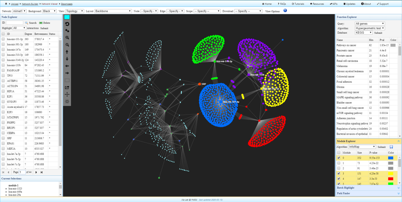Uncheck module 0 in Module Explorer

click(339, 158)
